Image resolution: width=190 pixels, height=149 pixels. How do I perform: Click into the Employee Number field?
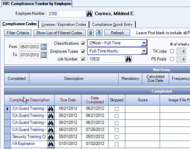pyautogui.click(x=66, y=14)
